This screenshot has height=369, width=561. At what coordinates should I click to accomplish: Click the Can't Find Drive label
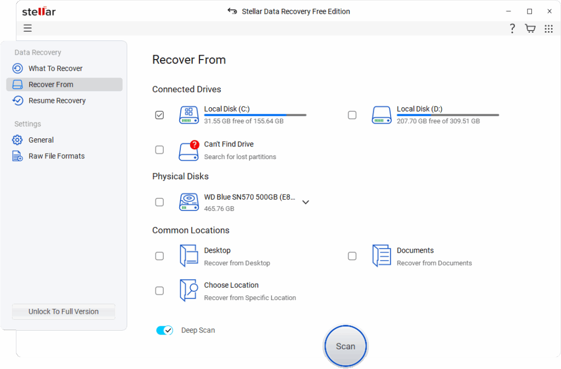point(228,144)
